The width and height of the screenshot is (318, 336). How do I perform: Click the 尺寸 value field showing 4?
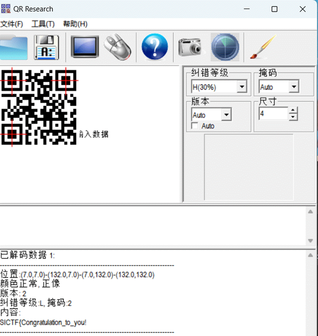tap(274, 114)
